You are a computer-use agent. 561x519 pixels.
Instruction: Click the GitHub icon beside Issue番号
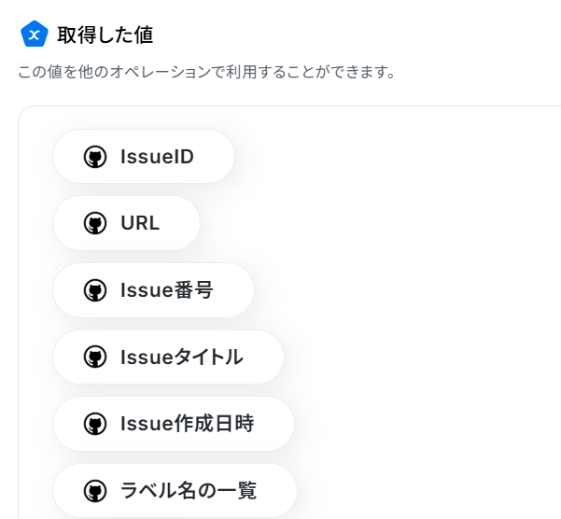[x=95, y=290]
